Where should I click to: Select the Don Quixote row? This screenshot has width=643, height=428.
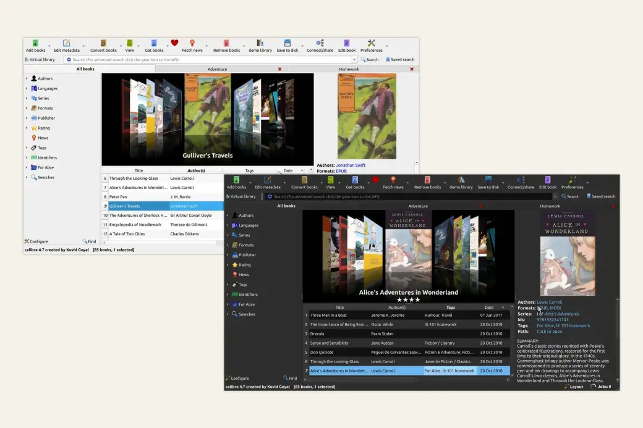pyautogui.click(x=407, y=352)
